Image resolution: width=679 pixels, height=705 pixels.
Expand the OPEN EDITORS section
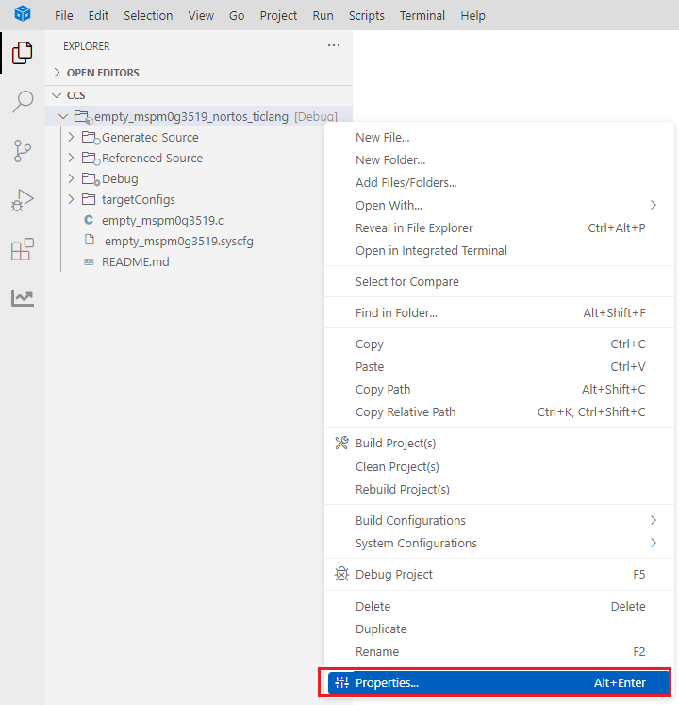click(58, 73)
